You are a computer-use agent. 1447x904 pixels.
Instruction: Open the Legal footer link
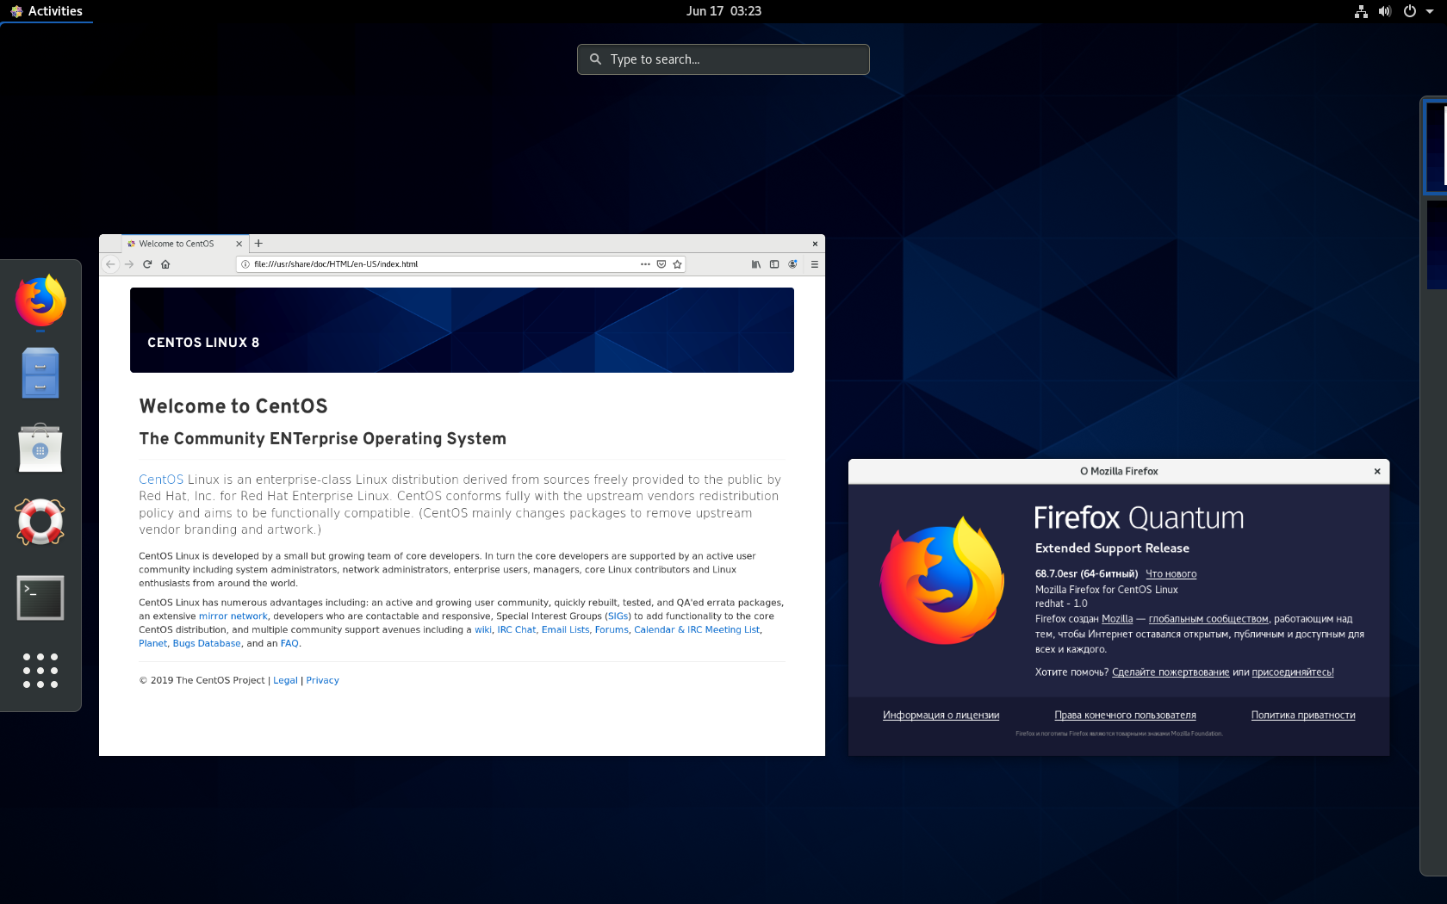coord(285,680)
